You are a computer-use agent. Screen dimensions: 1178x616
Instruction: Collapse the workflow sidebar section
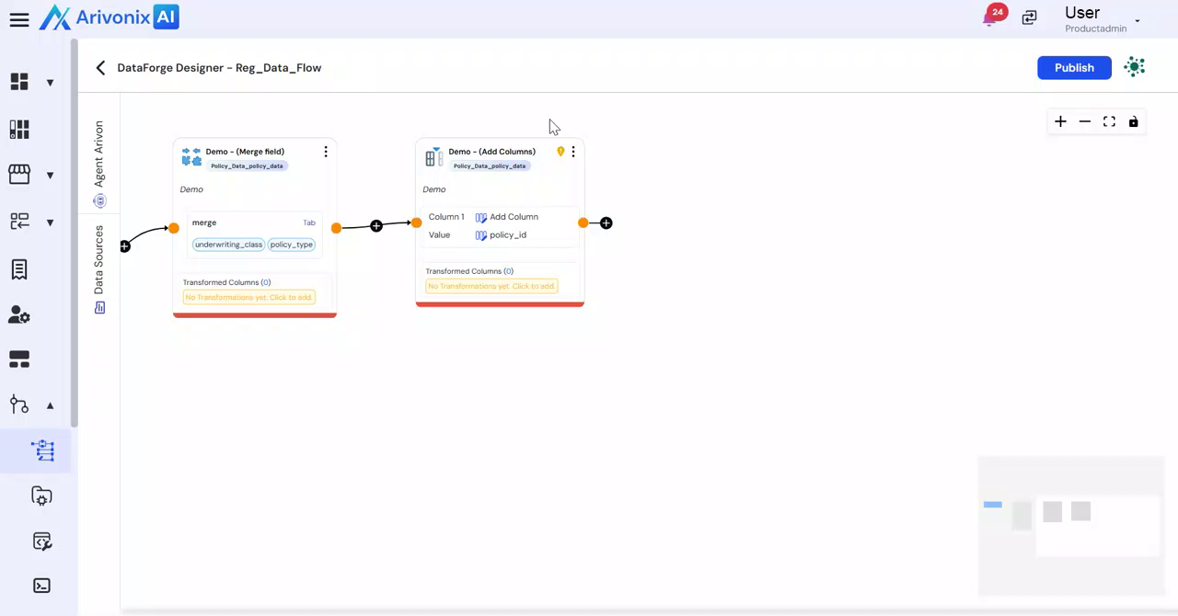[50, 405]
